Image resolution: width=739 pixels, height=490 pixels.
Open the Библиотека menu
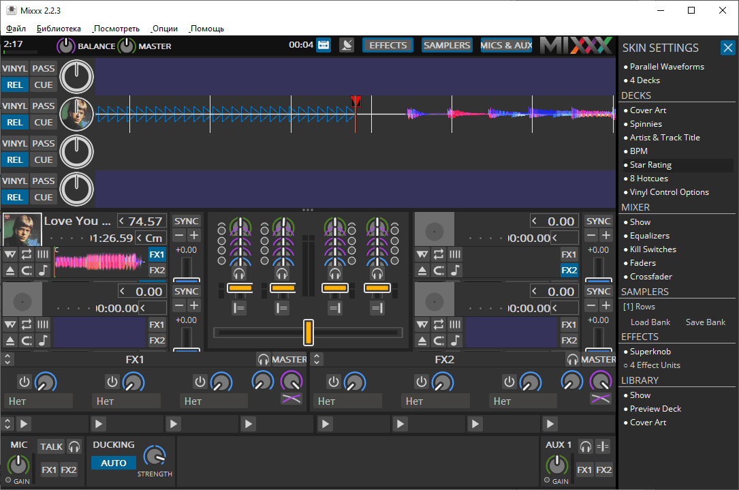coord(59,29)
